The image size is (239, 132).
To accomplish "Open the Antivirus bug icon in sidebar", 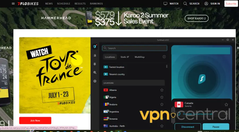I will [x=95, y=64].
